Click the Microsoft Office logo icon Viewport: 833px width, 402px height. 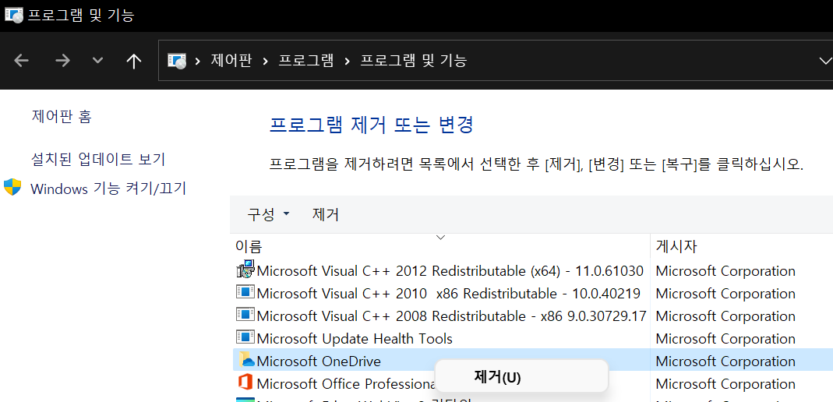[245, 383]
